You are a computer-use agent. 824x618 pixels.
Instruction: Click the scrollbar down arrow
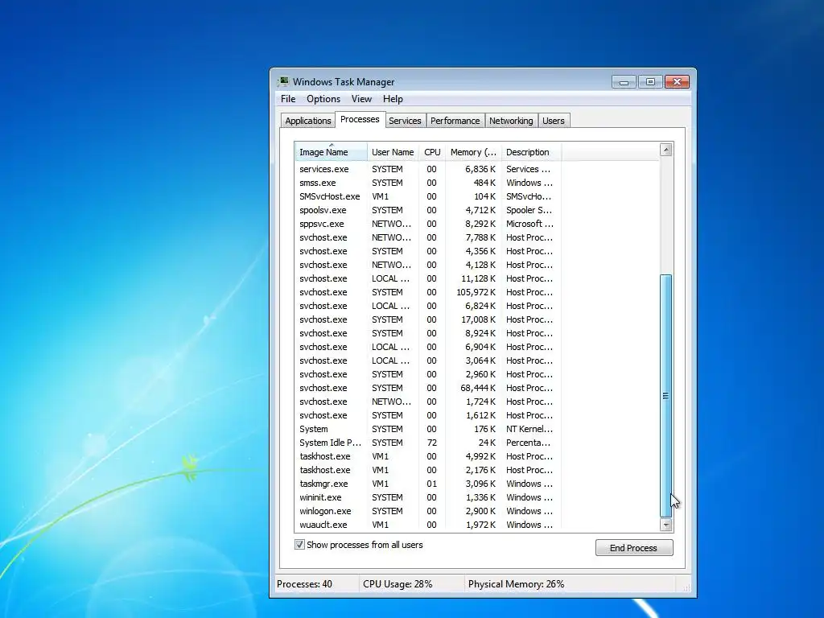(665, 525)
